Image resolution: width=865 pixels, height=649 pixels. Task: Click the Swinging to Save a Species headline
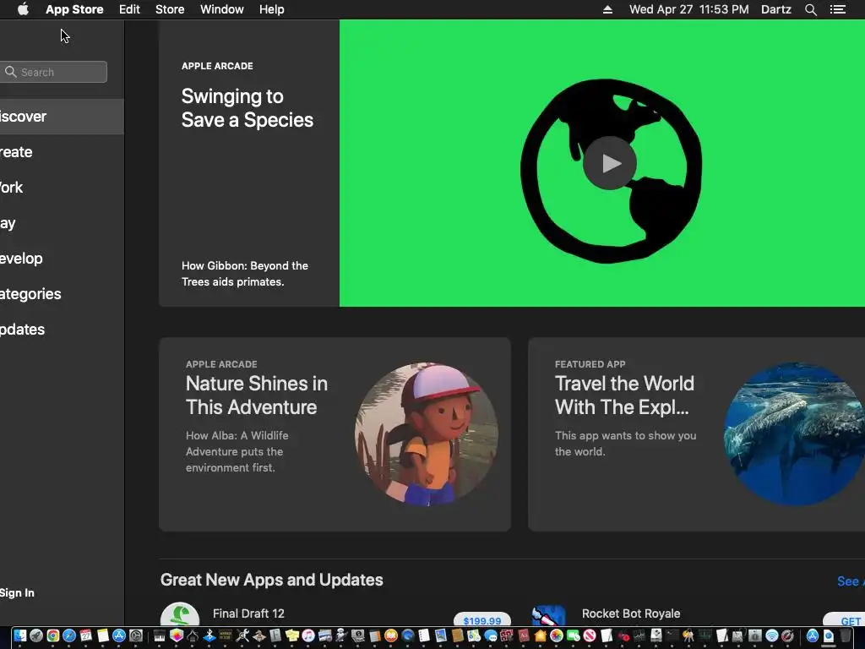click(x=248, y=108)
